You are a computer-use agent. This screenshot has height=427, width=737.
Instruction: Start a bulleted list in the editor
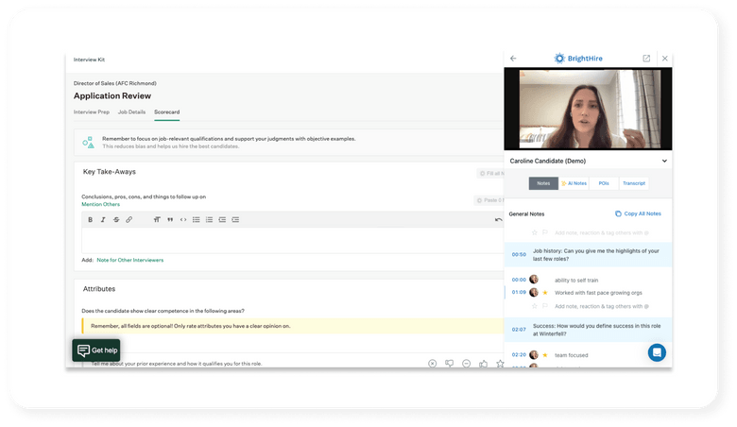point(196,220)
